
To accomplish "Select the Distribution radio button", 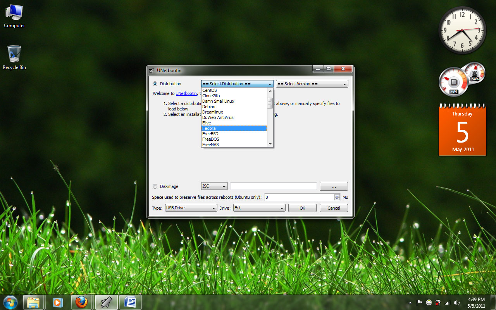I will [155, 84].
